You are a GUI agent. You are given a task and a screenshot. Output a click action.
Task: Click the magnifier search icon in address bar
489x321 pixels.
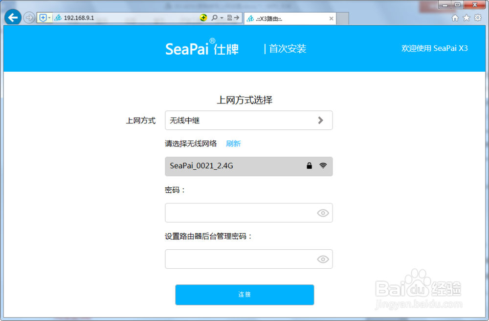(214, 18)
